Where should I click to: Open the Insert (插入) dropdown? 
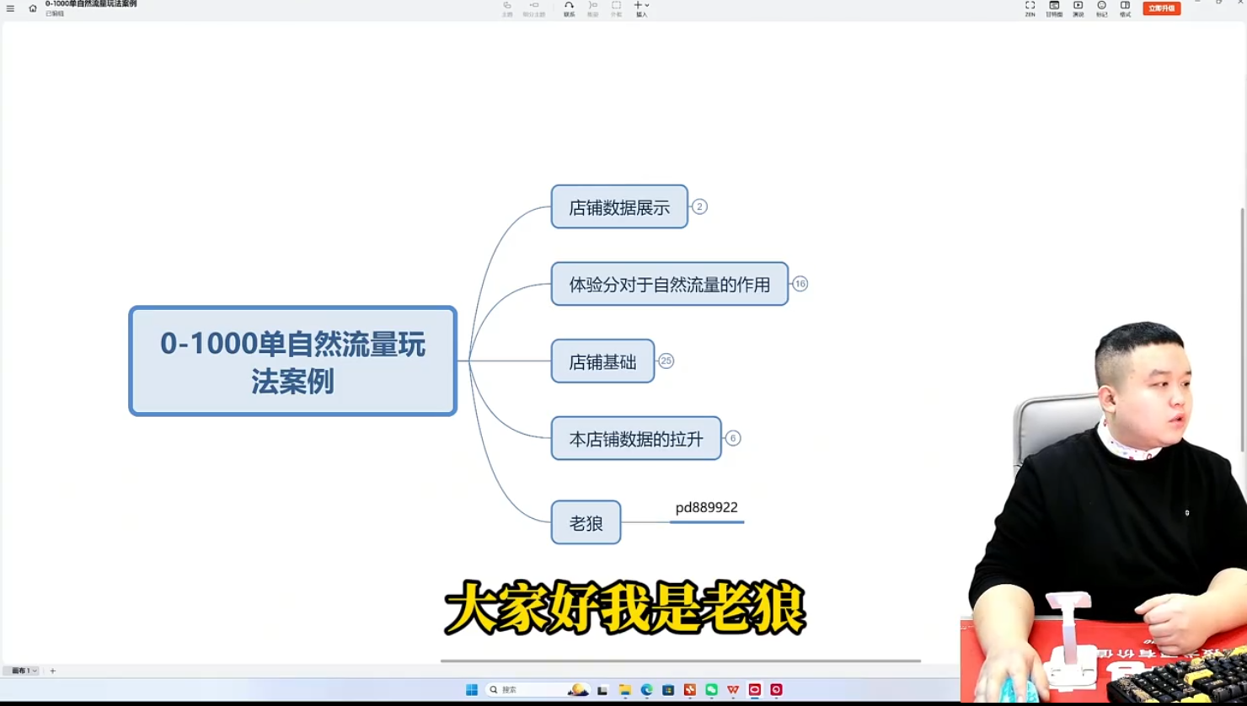[641, 8]
